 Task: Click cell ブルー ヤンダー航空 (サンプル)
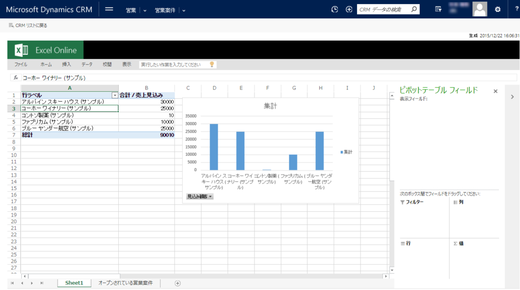tap(70, 128)
